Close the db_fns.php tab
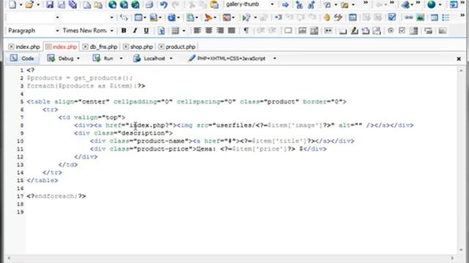The width and height of the screenshot is (469, 263). pyautogui.click(x=85, y=47)
